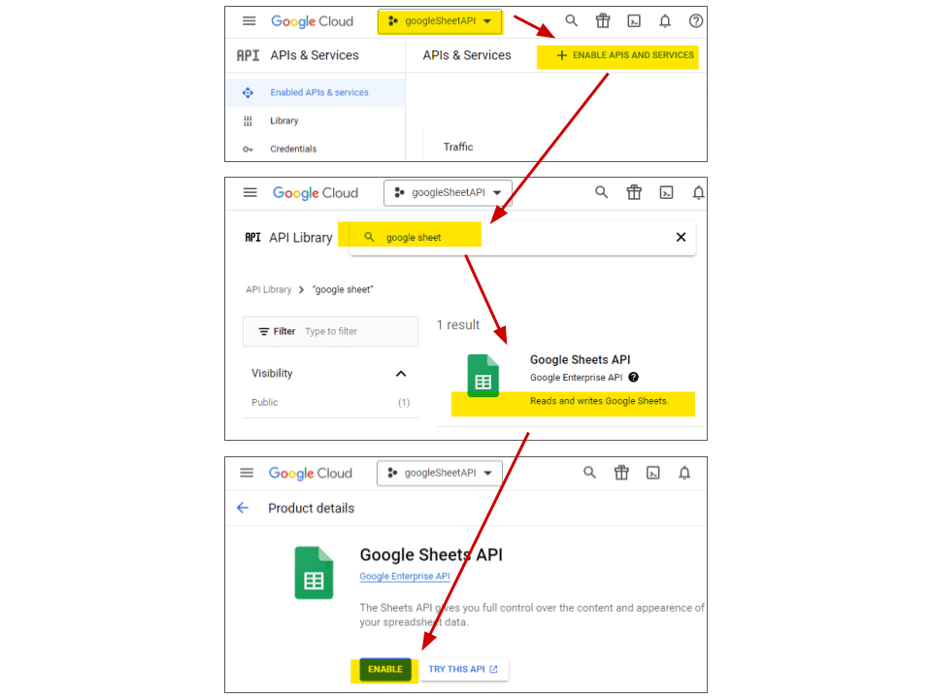Collapse the Visibility filter section

[x=401, y=373]
